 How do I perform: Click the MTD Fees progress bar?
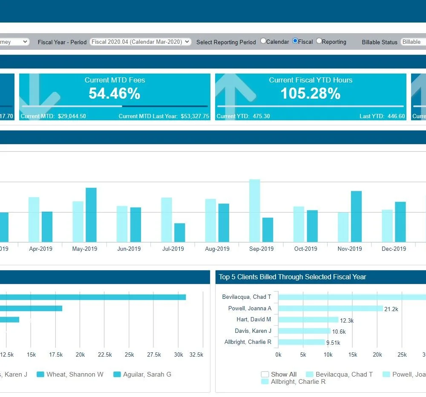pos(115,106)
